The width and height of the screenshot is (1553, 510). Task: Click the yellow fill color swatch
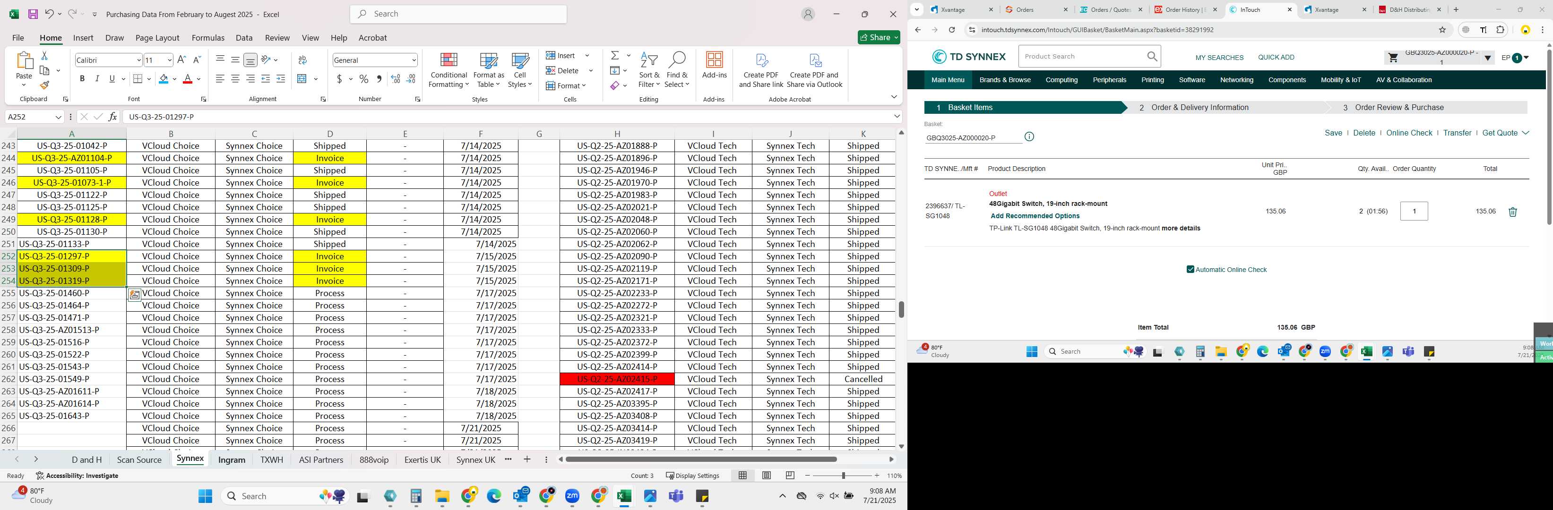(x=164, y=79)
